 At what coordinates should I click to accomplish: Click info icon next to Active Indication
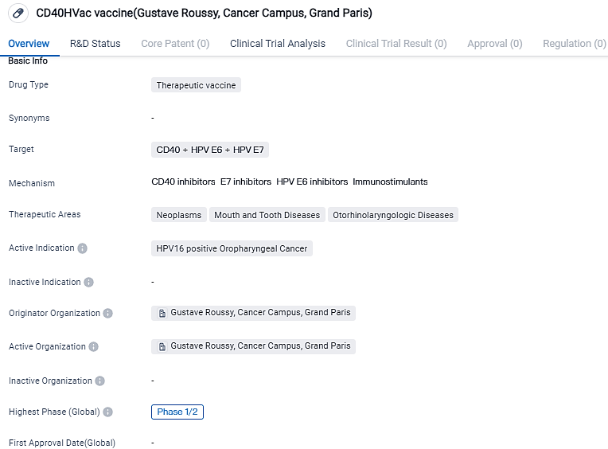click(83, 248)
